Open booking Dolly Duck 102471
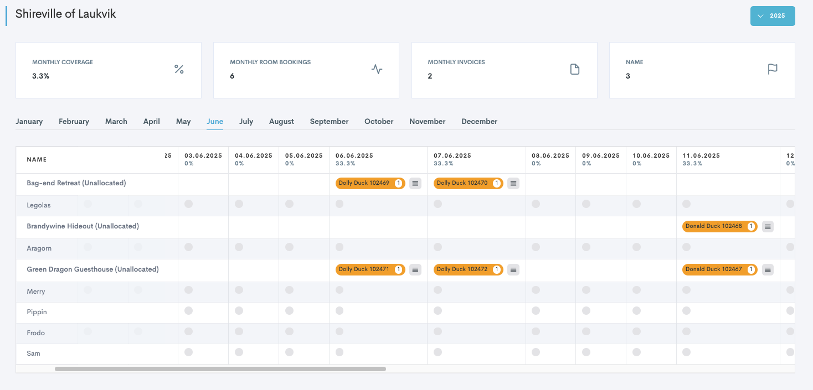 pyautogui.click(x=364, y=269)
